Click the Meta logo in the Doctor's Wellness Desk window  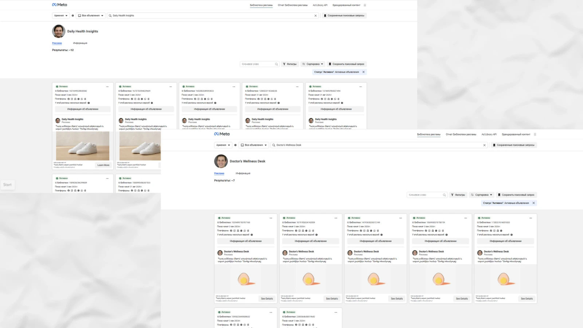tap(222, 134)
